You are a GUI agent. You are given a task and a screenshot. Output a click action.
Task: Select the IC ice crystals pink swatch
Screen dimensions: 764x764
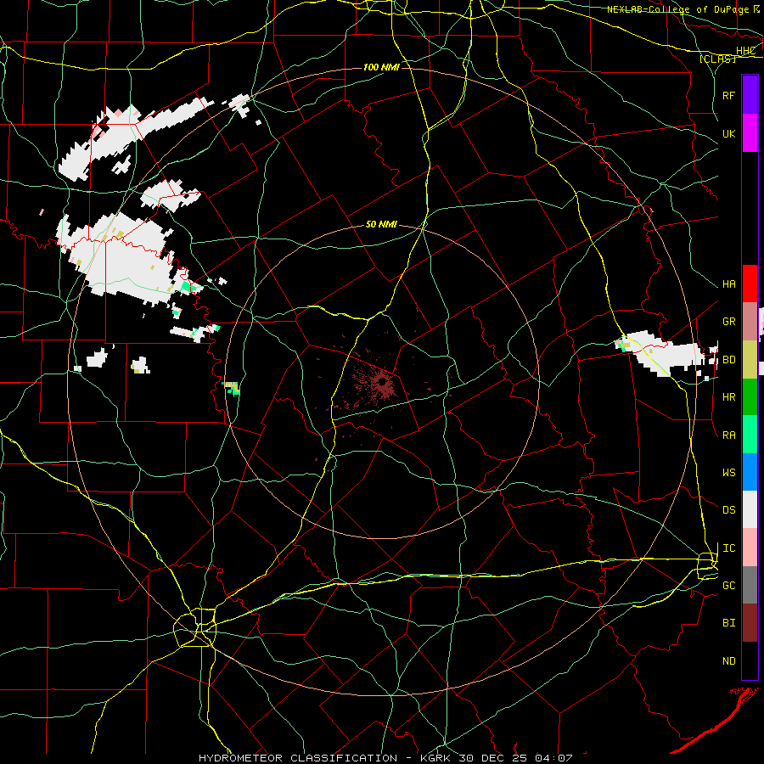coord(750,548)
